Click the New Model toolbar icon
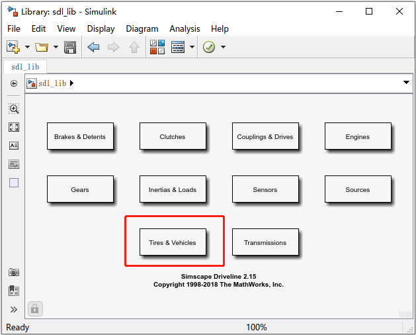 click(13, 47)
